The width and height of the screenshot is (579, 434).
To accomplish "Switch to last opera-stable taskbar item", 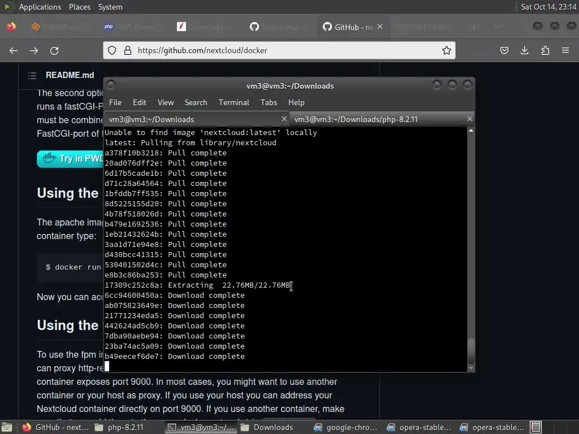I will coord(491,427).
